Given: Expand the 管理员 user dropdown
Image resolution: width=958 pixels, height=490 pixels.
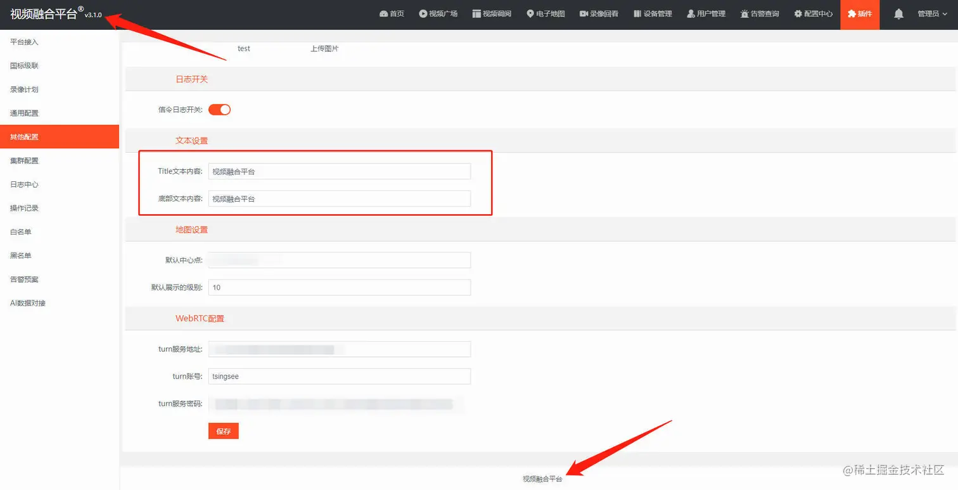Looking at the screenshot, I should 933,14.
